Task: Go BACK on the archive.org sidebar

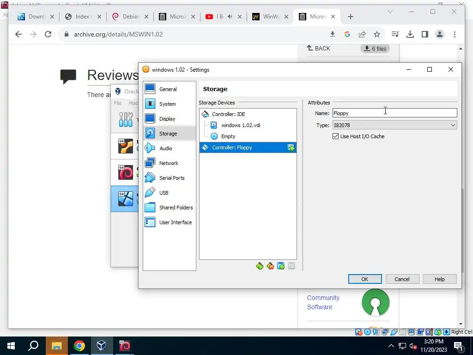Action: click(319, 48)
